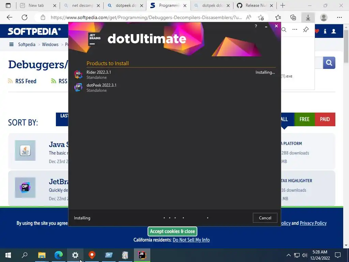Click the blue Softpedia search button
This screenshot has width=349, height=262.
pos(329,63)
